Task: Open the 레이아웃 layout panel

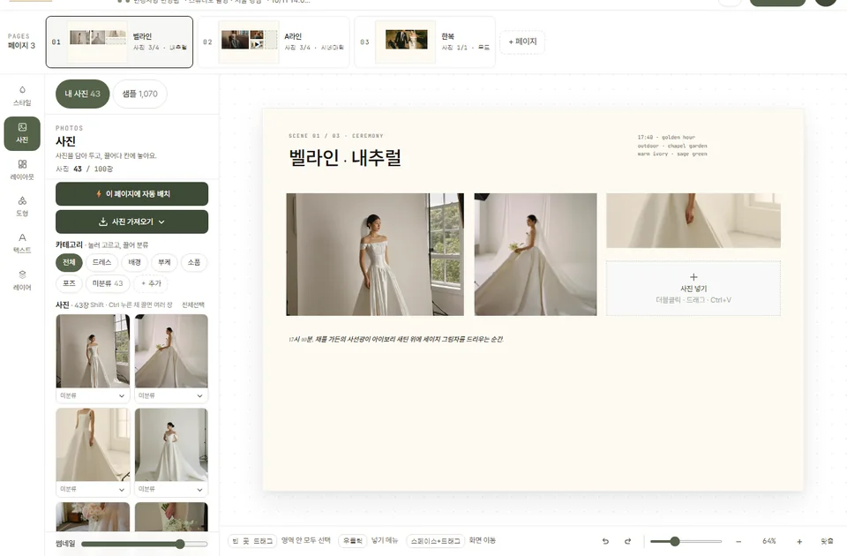Action: point(22,169)
